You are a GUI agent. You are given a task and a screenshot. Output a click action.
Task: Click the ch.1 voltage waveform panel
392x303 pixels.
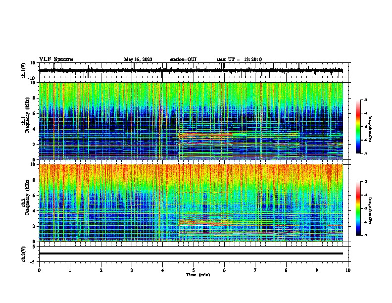tap(195, 70)
